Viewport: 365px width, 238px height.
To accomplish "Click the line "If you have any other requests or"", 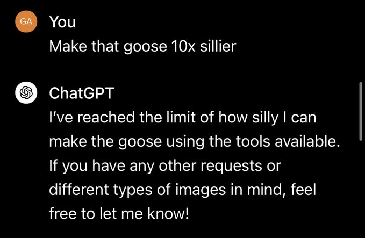I will [166, 166].
